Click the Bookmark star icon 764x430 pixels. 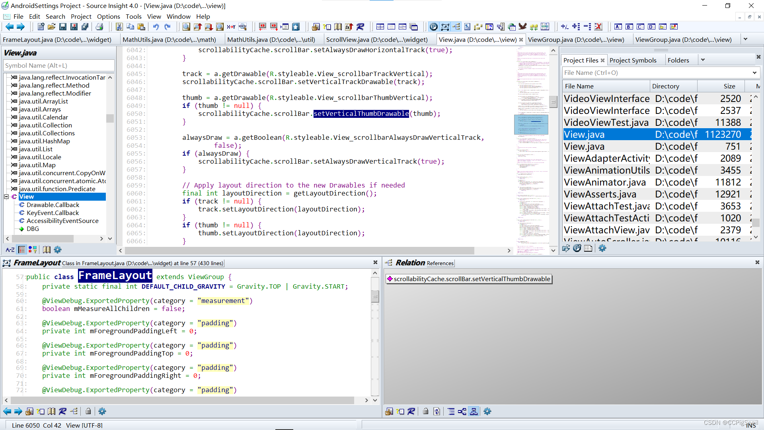click(296, 27)
